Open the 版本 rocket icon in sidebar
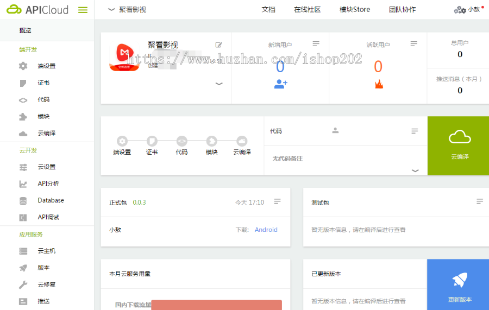This screenshot has width=489, height=310. click(x=23, y=268)
